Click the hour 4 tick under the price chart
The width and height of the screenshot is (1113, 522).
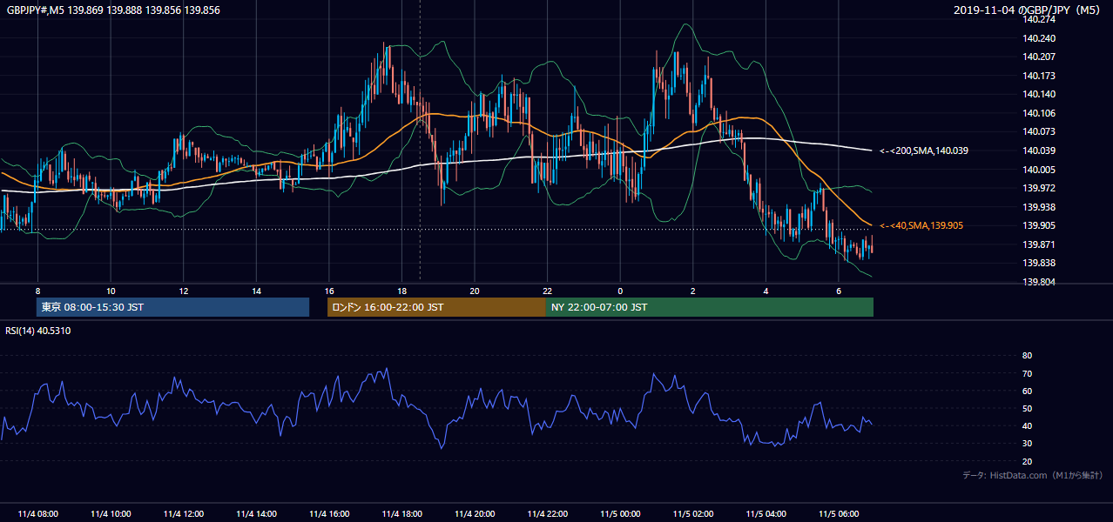coord(766,291)
